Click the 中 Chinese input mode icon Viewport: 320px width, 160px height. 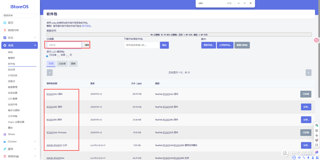299,158
